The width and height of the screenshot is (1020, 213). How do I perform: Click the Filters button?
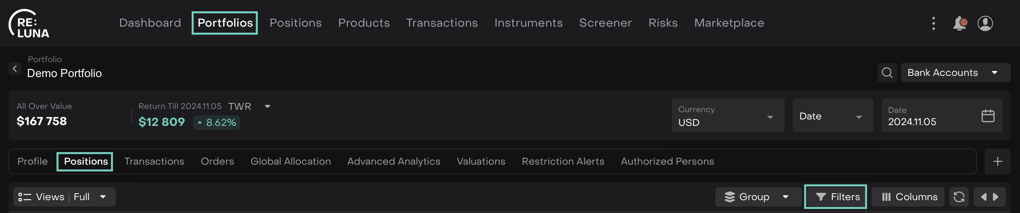click(835, 197)
